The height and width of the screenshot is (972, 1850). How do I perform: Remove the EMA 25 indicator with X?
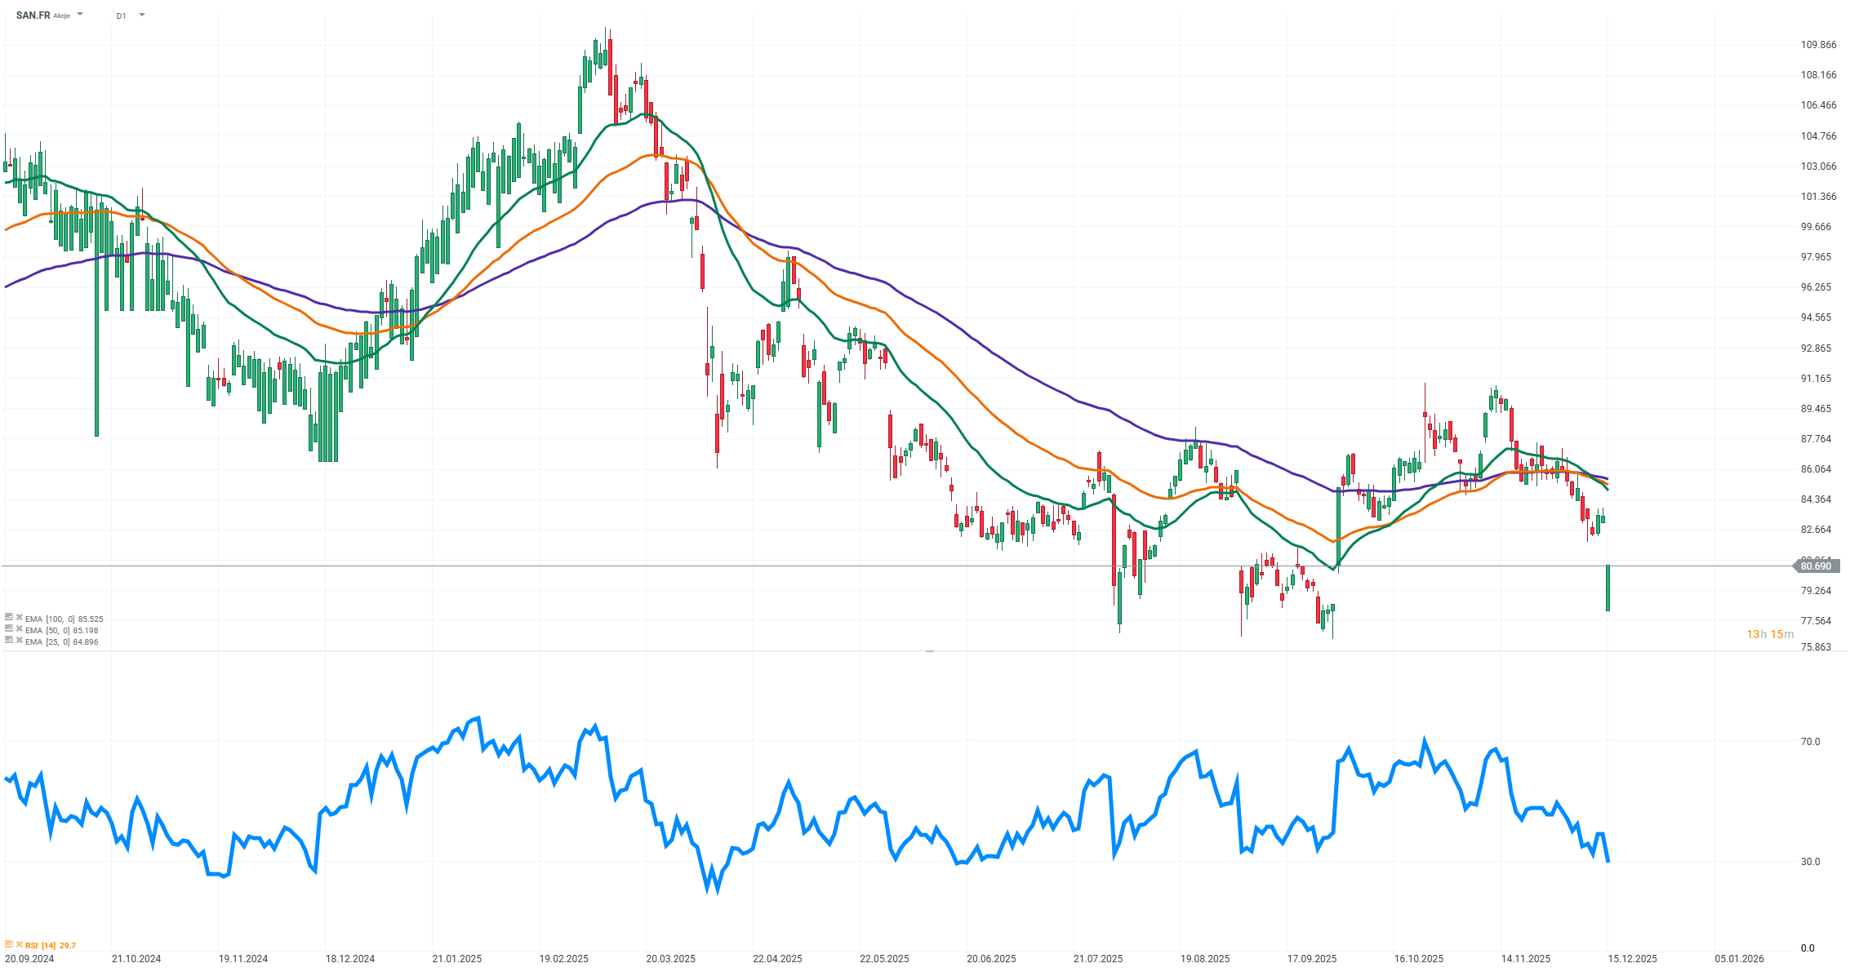(x=20, y=641)
